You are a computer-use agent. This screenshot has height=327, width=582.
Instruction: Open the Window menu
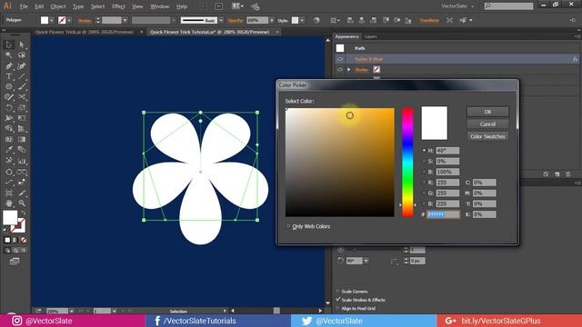[x=160, y=6]
